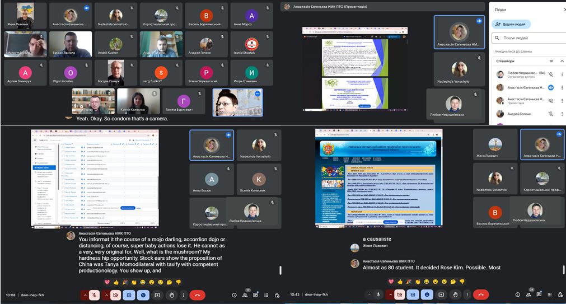Screen dimensions: 566x304
Task: Click the Додати людей button
Action: point(512,25)
